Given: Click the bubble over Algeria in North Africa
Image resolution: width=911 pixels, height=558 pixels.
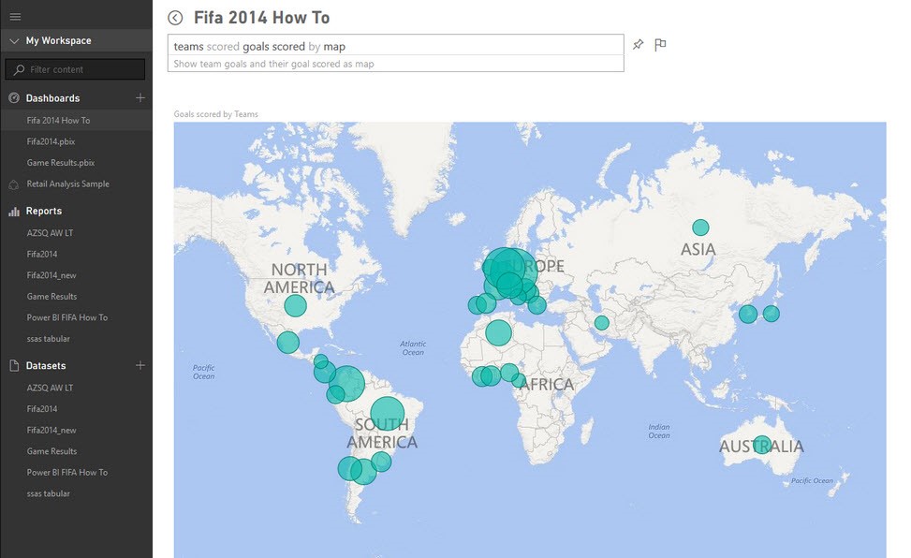Looking at the screenshot, I should (x=498, y=332).
